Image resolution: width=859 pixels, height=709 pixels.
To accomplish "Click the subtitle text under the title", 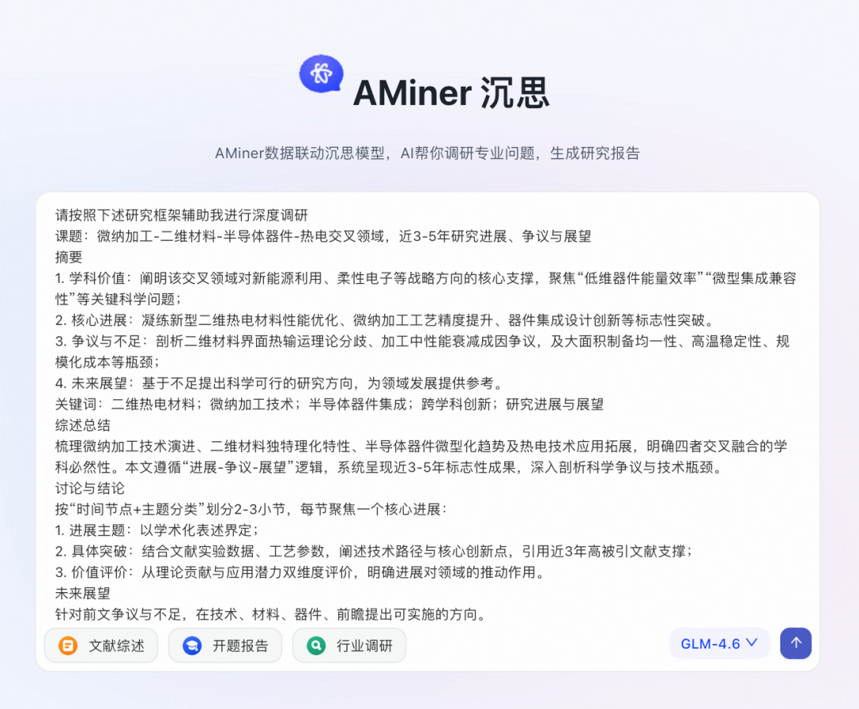I will pos(429,153).
